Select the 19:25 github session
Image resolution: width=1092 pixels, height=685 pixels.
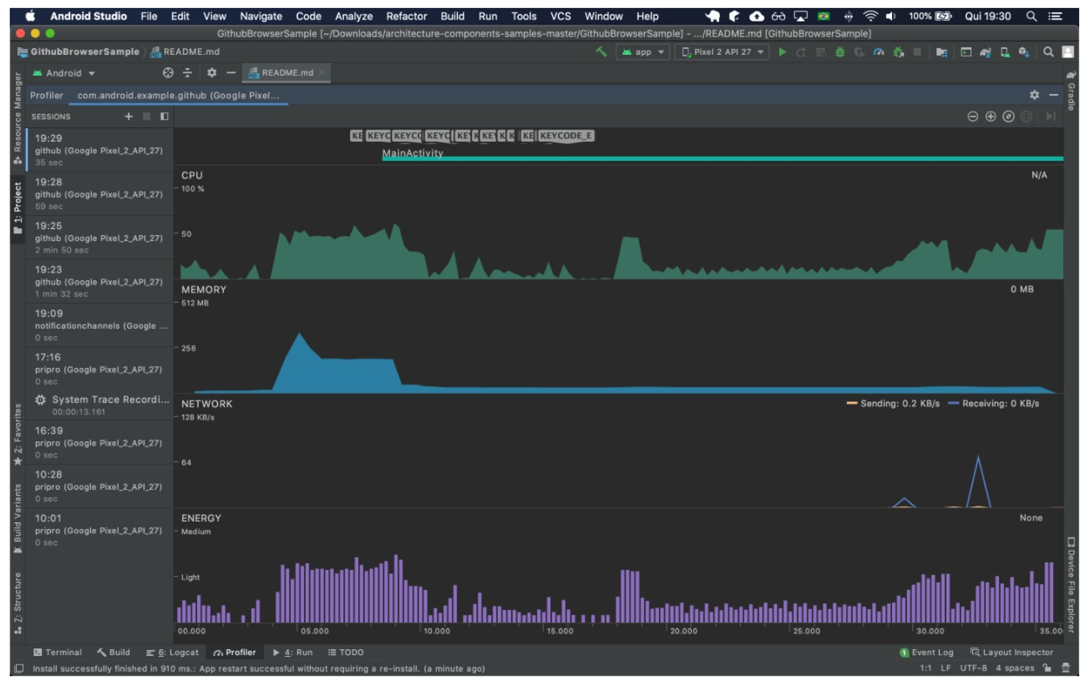pos(99,237)
